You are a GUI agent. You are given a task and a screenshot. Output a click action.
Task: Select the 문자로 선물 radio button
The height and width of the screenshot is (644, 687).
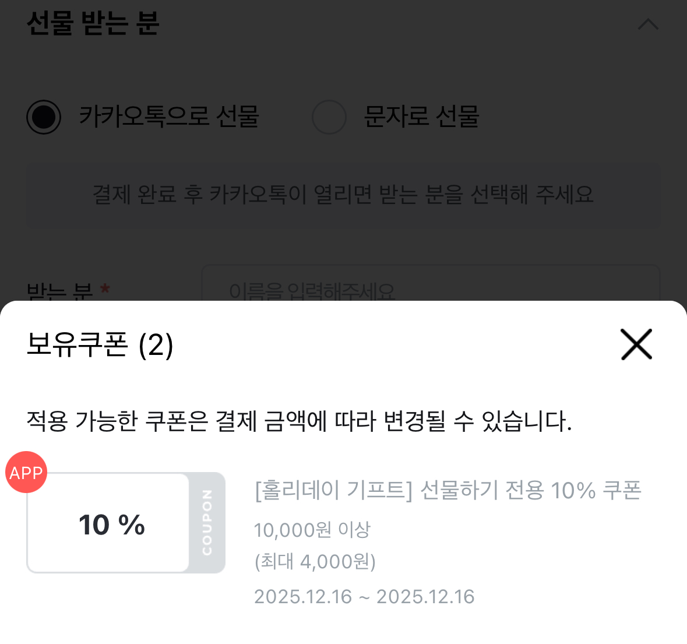click(329, 117)
